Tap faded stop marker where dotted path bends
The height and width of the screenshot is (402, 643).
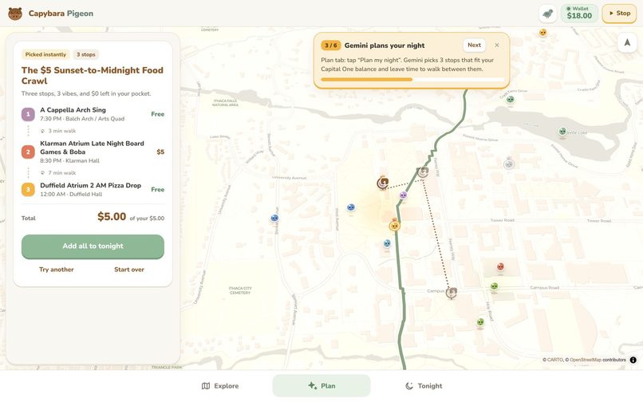[423, 171]
